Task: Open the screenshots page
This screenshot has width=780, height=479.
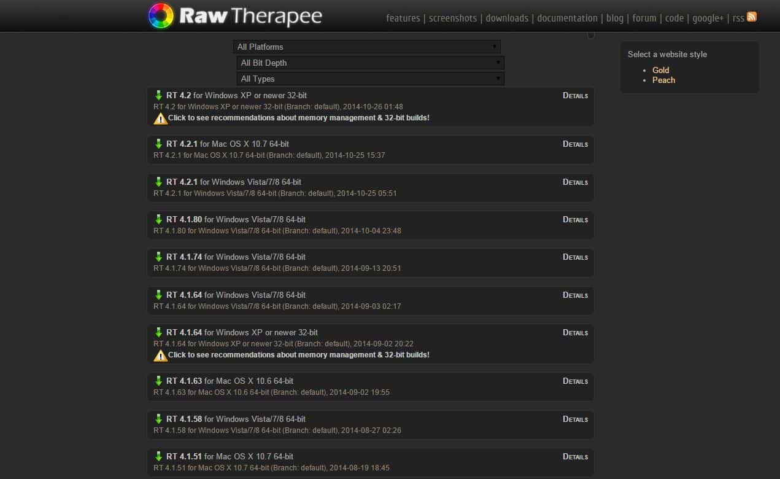Action: pos(452,18)
